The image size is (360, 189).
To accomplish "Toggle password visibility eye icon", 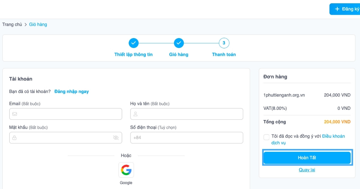I will (x=116, y=138).
